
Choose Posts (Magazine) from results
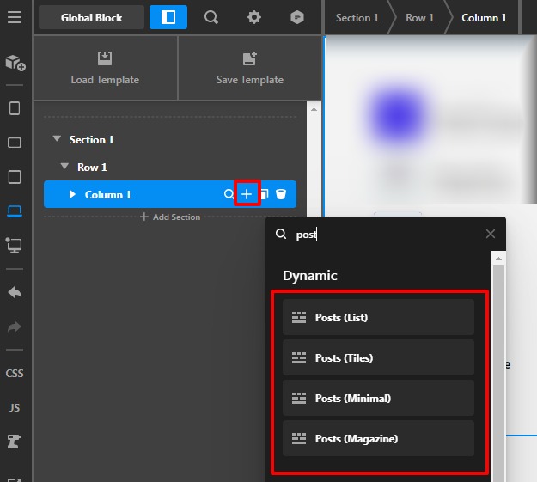click(x=378, y=439)
